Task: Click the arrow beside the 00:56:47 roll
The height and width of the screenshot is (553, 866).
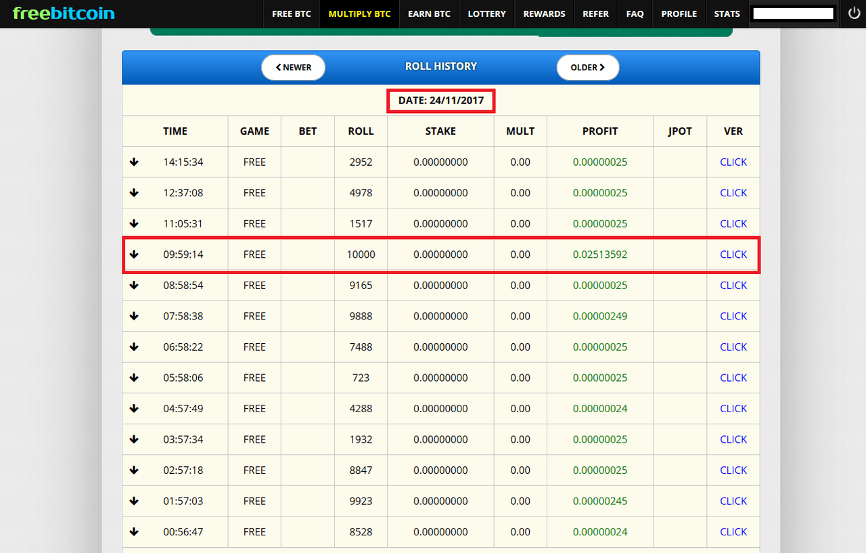Action: [134, 532]
